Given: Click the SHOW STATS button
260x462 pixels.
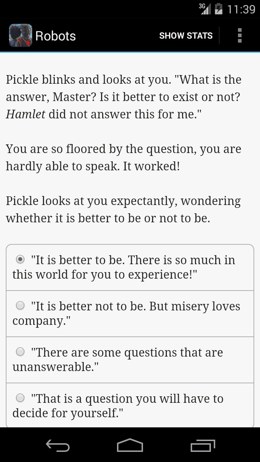Looking at the screenshot, I should (x=186, y=36).
